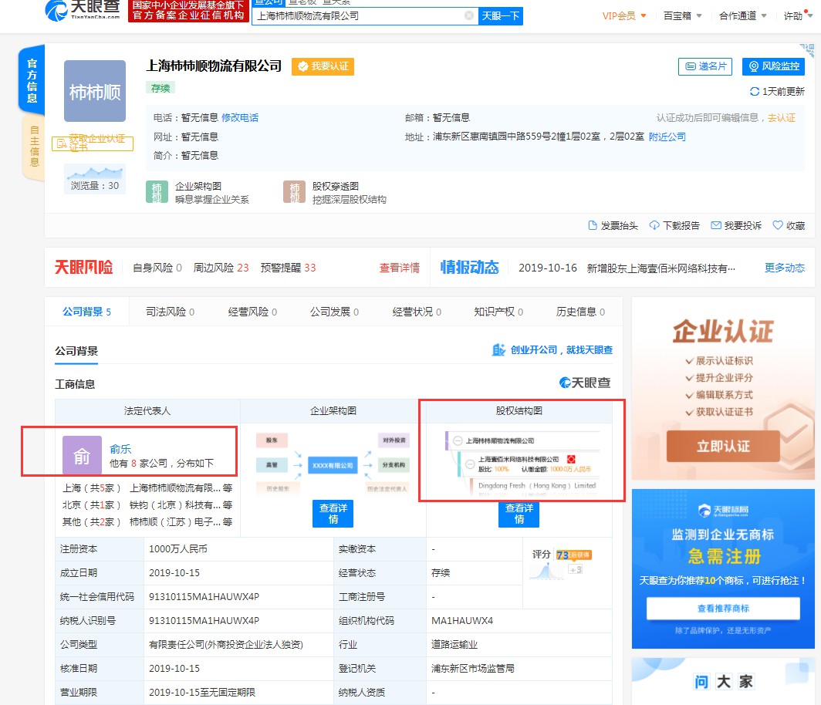Click the Tianyancha logo
The height and width of the screenshot is (705, 821).
pyautogui.click(x=83, y=9)
